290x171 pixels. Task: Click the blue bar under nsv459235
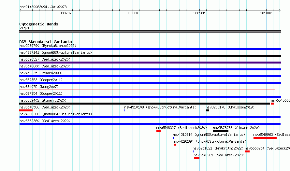coord(150,76)
